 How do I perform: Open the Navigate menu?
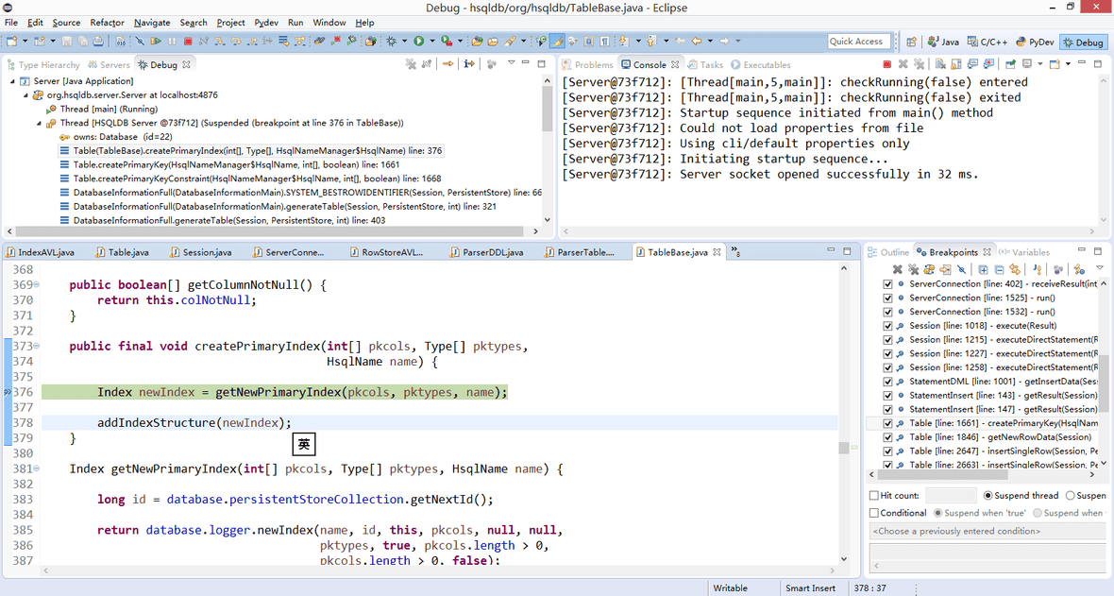[152, 23]
